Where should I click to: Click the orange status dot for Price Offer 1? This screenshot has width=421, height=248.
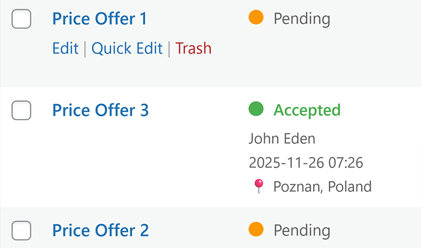tap(256, 18)
